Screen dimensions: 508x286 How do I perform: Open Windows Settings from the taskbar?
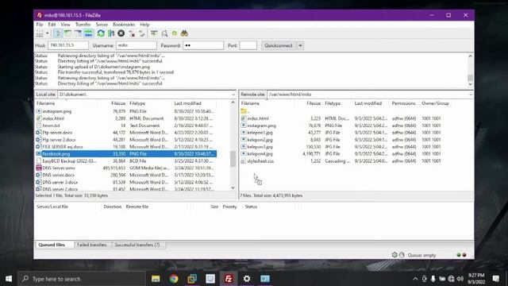tap(247, 279)
